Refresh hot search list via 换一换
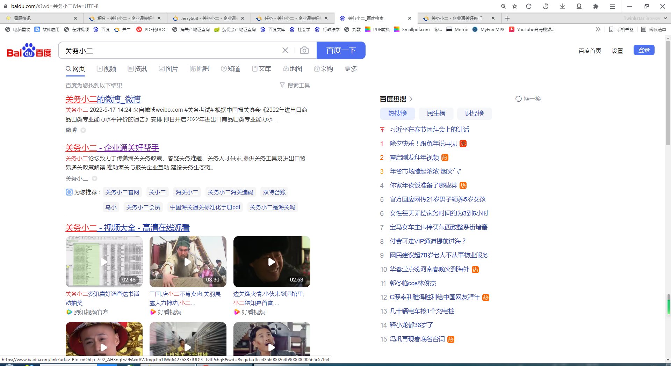Screen dimensions: 671x366 528,99
